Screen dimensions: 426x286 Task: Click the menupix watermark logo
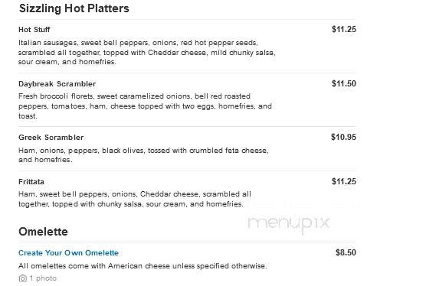289,223
